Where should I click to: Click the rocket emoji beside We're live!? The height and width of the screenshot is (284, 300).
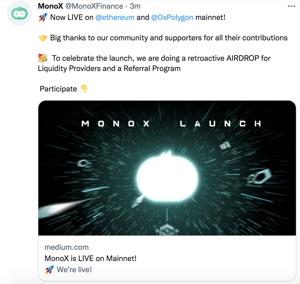(x=50, y=270)
